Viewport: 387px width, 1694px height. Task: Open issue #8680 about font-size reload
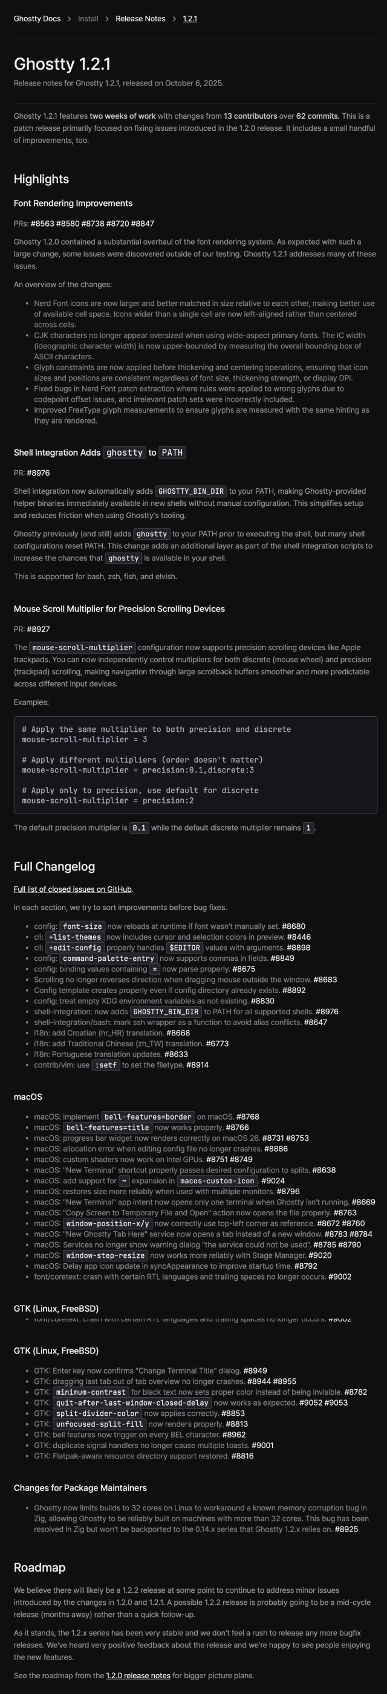293,926
